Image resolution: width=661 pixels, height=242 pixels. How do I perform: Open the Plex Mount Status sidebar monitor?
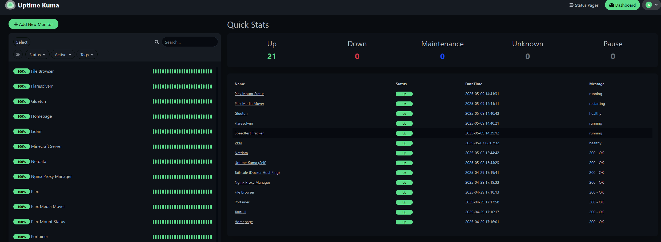[113, 222]
